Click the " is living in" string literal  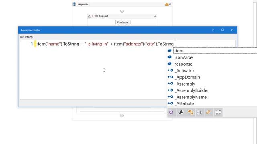pos(96,44)
